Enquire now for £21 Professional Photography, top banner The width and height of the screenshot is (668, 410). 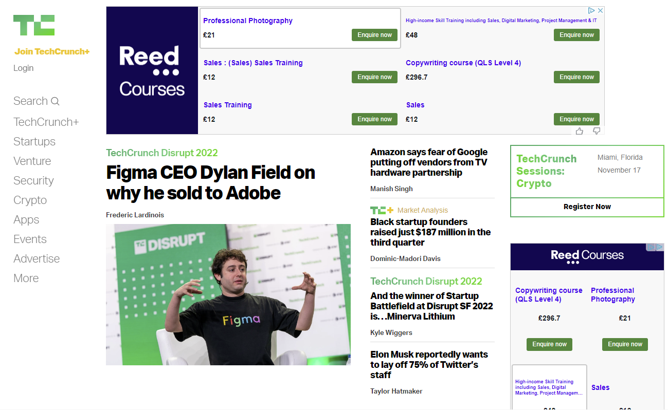point(374,35)
